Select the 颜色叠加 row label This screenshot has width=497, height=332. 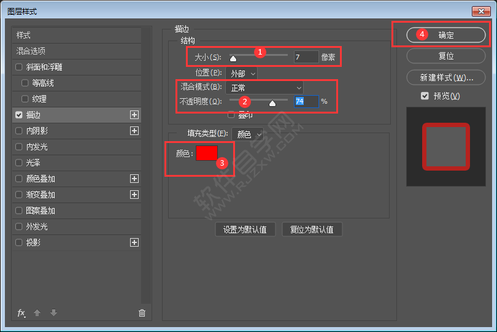pos(40,179)
